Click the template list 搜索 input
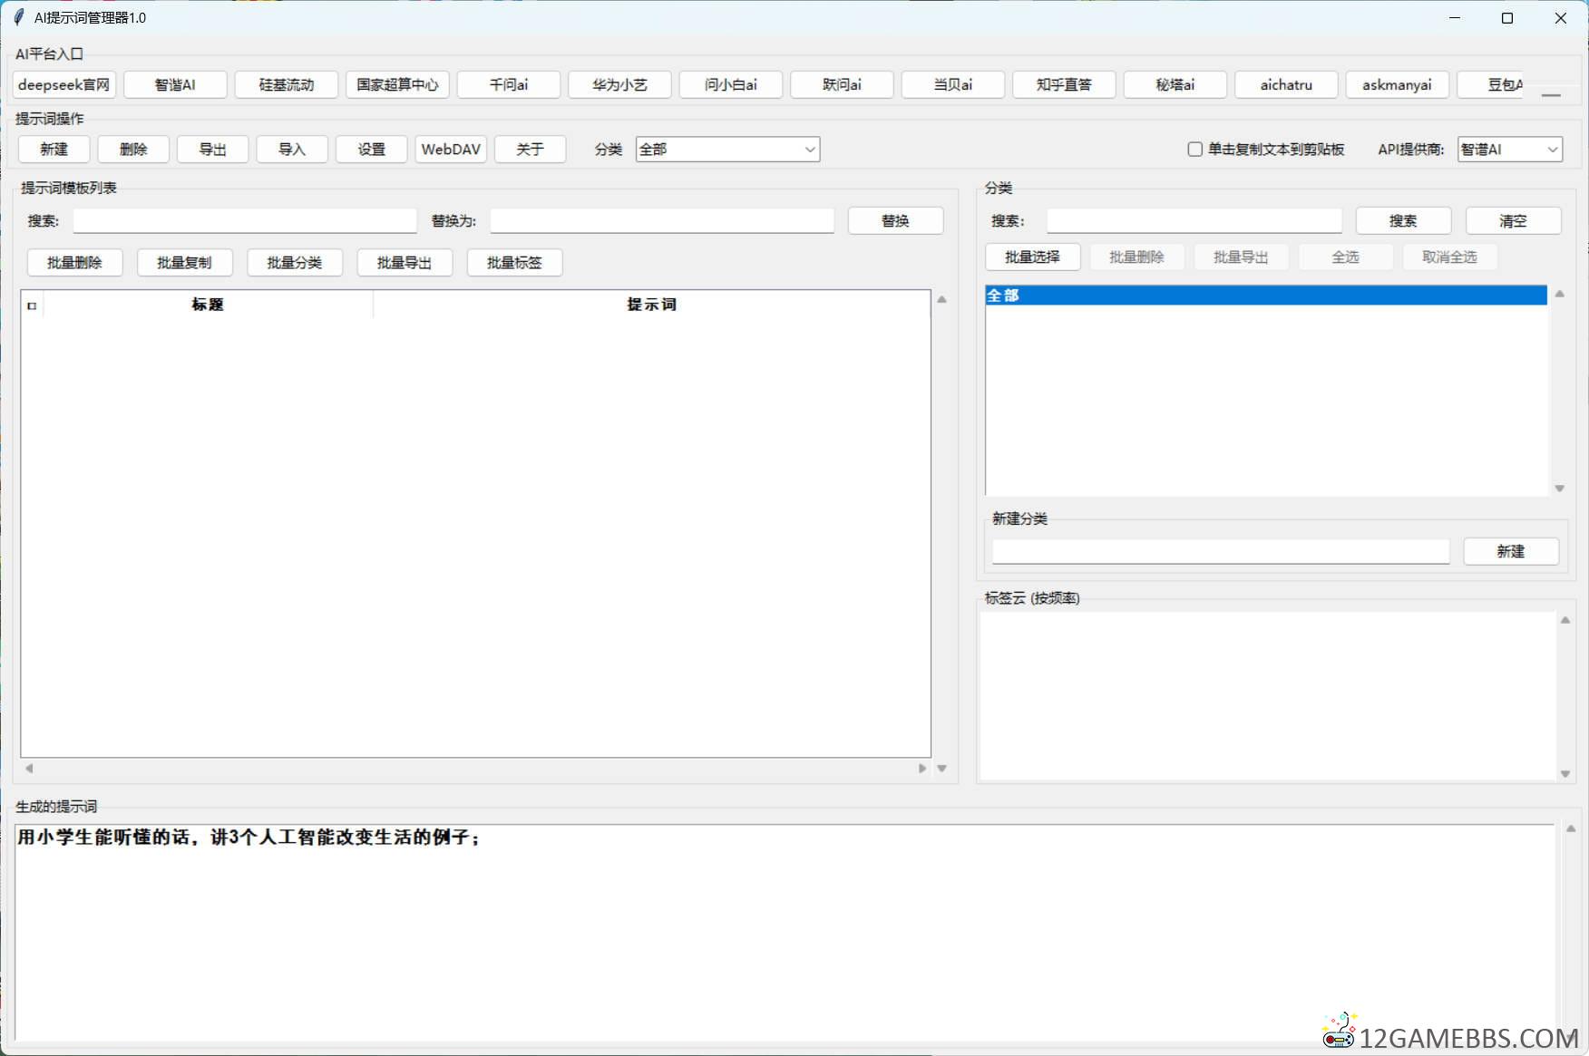This screenshot has width=1589, height=1056. 245,220
